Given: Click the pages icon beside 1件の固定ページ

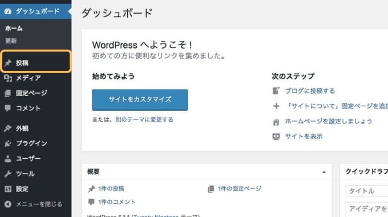Looking at the screenshot, I should coord(211,189).
